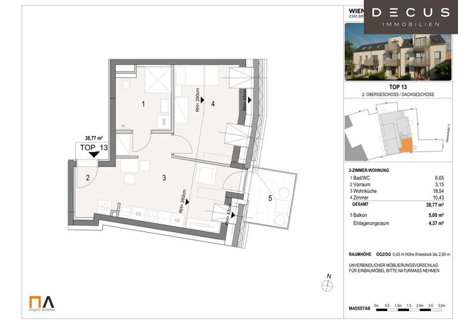The height and width of the screenshot is (324, 458).
Task: Select the WM washing machine symbol
Action: (x=162, y=121)
